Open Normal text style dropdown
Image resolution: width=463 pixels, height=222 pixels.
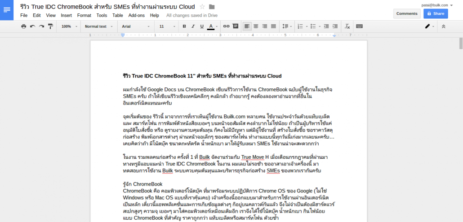click(99, 26)
